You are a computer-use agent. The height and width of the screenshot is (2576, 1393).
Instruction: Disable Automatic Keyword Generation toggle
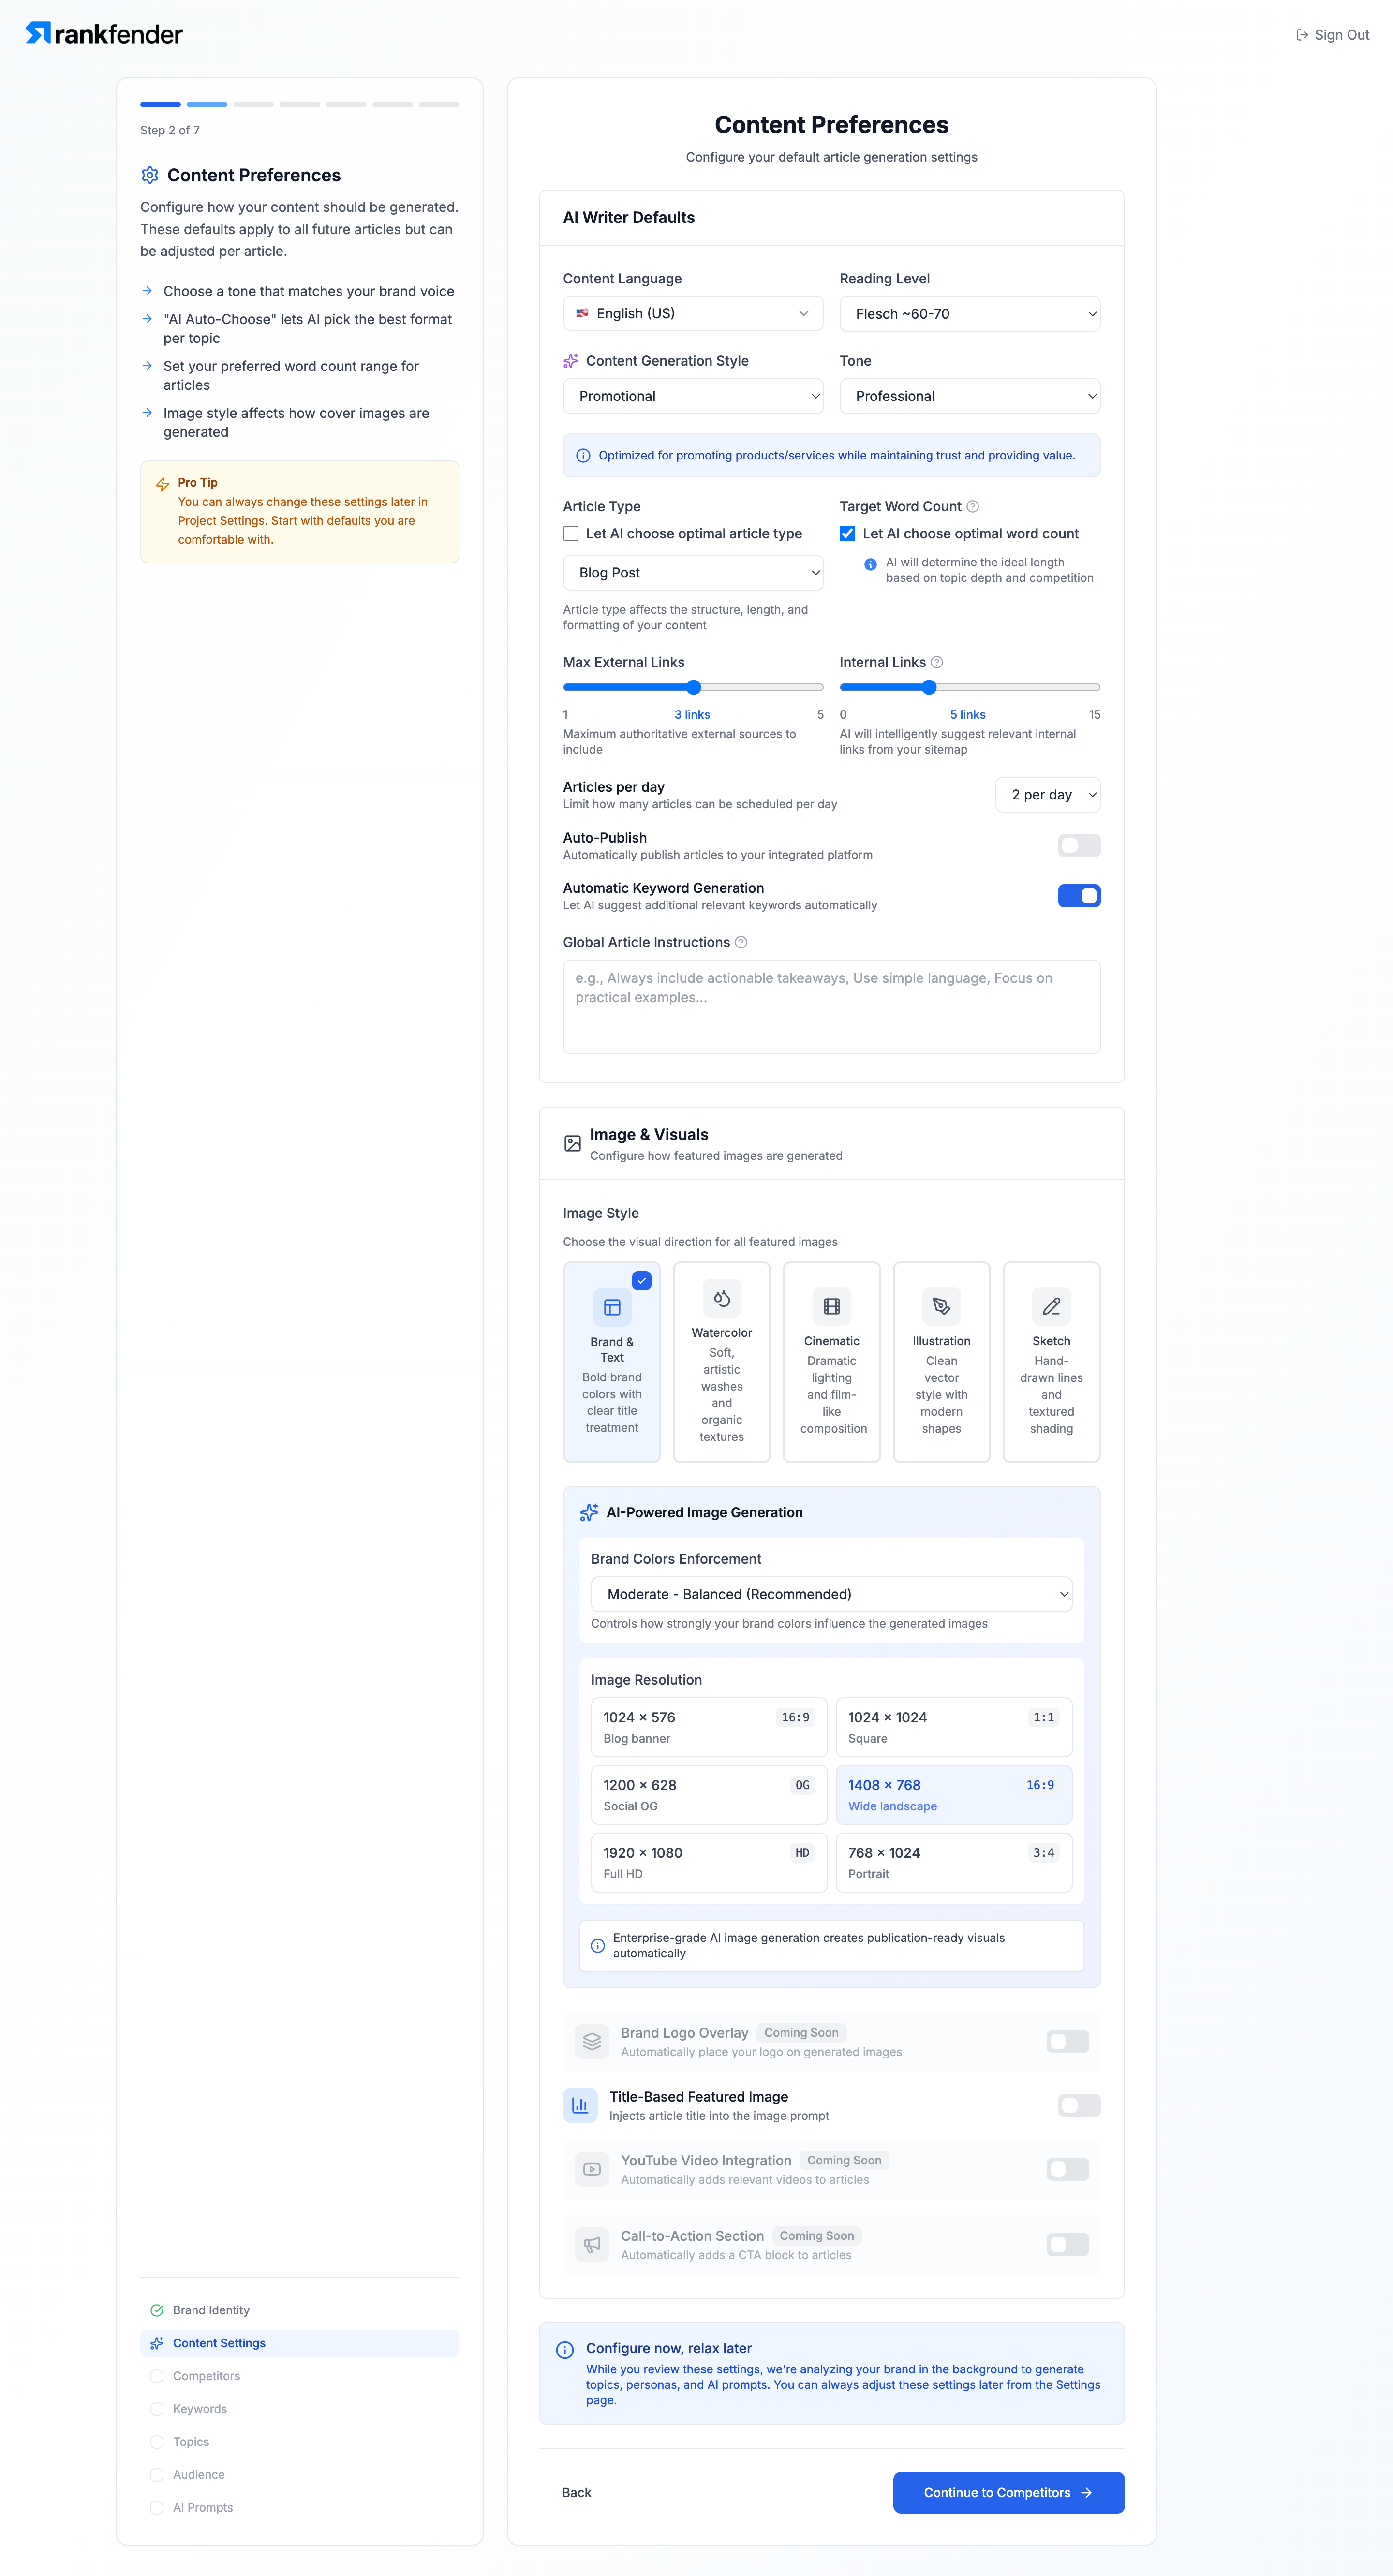[x=1079, y=896]
